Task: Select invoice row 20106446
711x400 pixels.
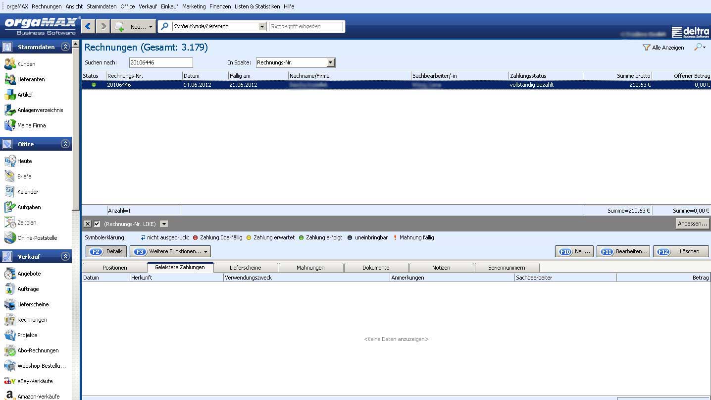Action: [x=396, y=85]
